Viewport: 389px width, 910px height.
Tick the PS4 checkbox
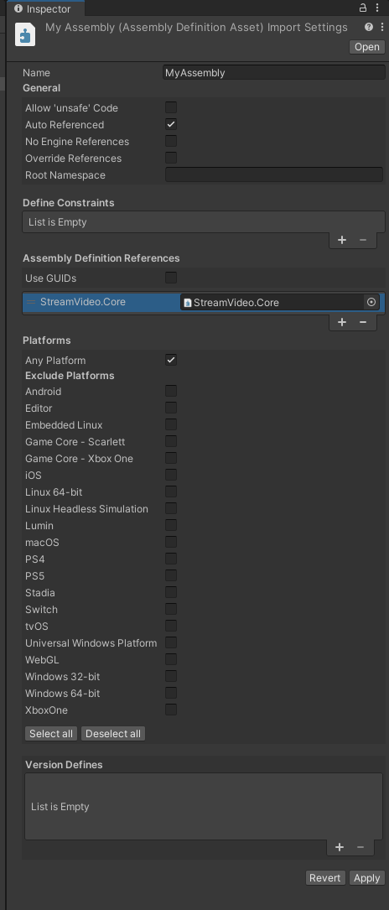[171, 559]
